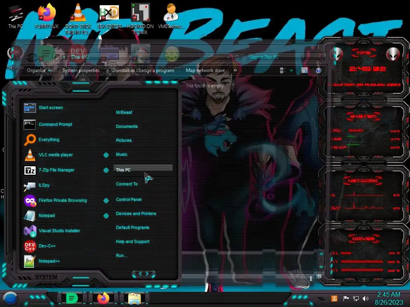Click the network tray icon
Image resolution: width=410 pixels, height=307 pixels.
point(356,298)
